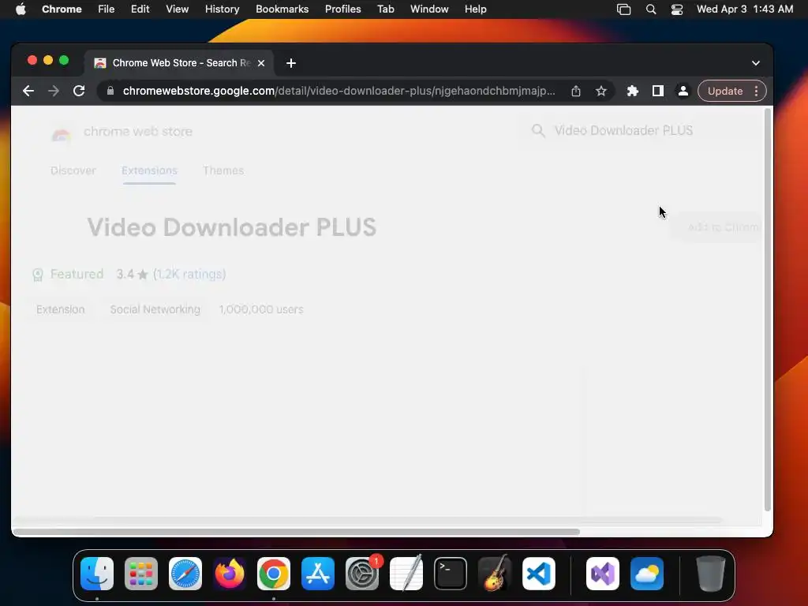Open the Profiles menu
The height and width of the screenshot is (606, 808).
click(342, 9)
